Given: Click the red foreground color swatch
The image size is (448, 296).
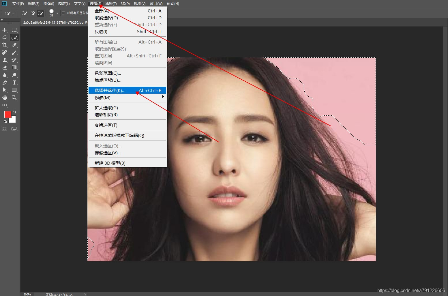Looking at the screenshot, I should click(7, 114).
